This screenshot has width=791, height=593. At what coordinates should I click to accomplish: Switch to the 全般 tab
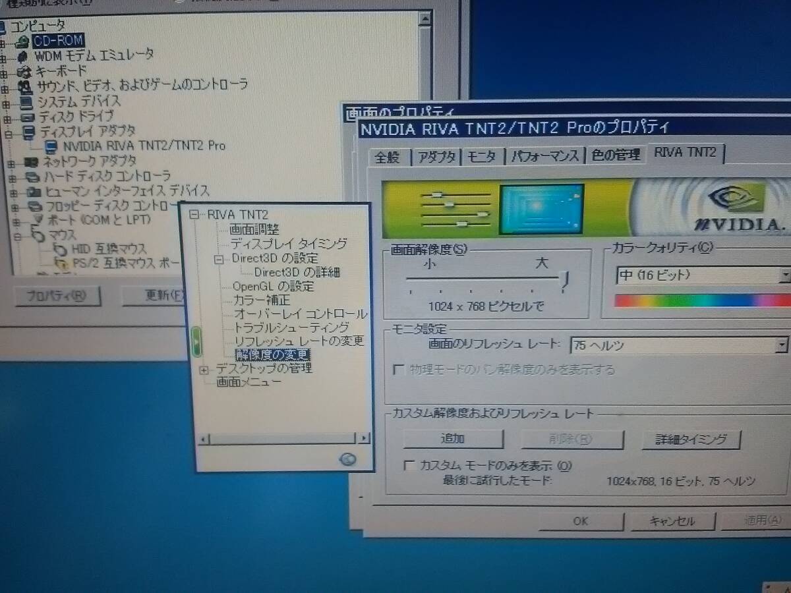(388, 157)
